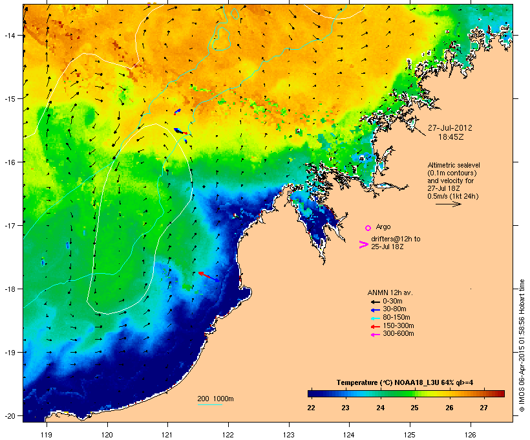530x440 pixels.
Task: Click the 'ANMN 12h av.' legend heading
Action: point(390,292)
